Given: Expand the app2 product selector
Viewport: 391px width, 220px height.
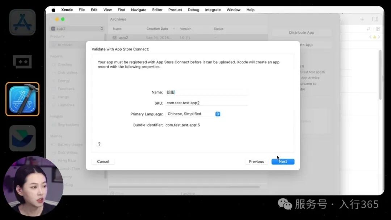Looking at the screenshot, I should [77, 29].
